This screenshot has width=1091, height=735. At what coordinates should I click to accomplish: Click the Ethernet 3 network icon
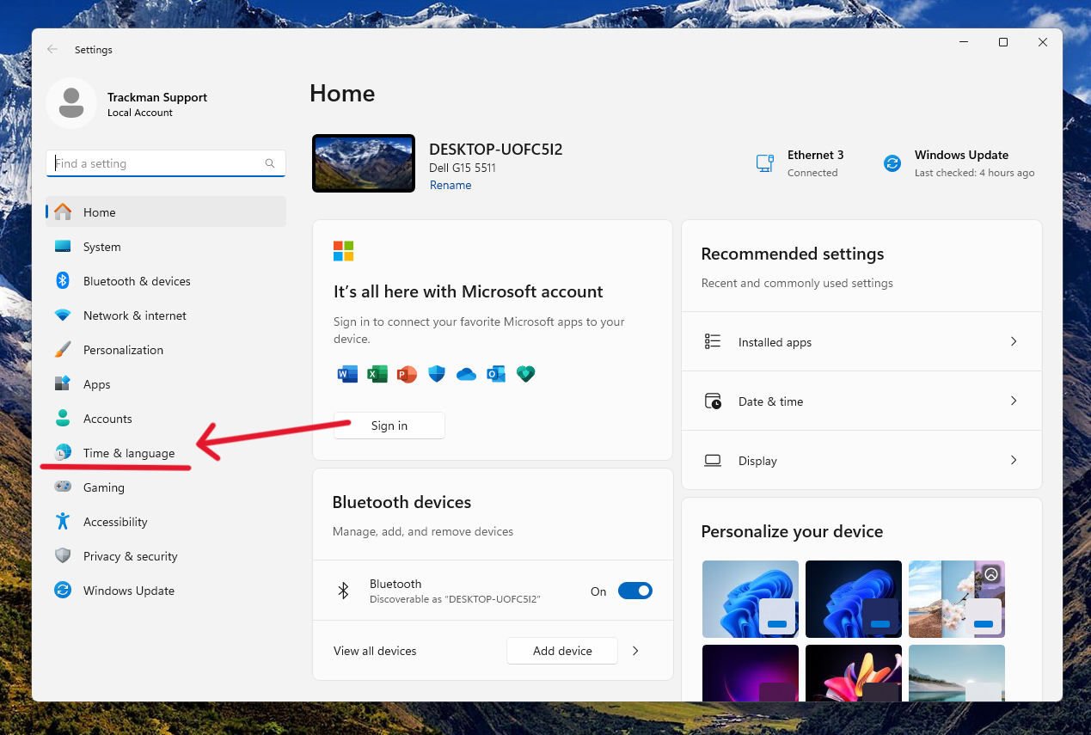pos(765,163)
